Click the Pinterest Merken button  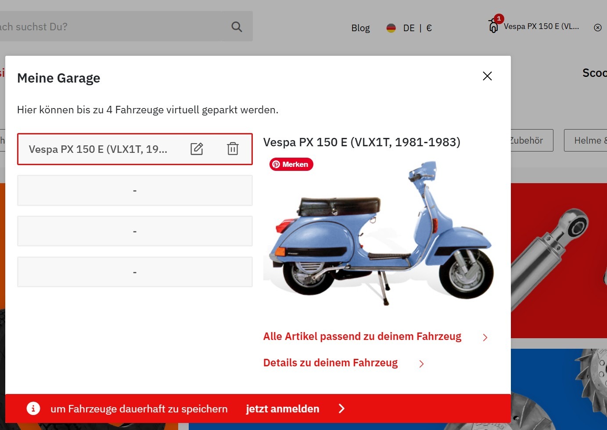click(291, 164)
